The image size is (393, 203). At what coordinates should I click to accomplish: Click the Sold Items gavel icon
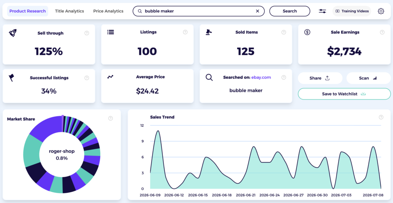[x=208, y=32]
